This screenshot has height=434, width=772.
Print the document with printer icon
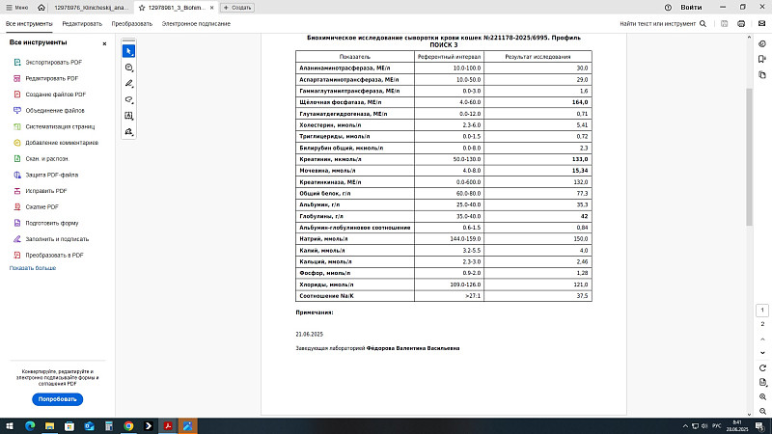741,23
